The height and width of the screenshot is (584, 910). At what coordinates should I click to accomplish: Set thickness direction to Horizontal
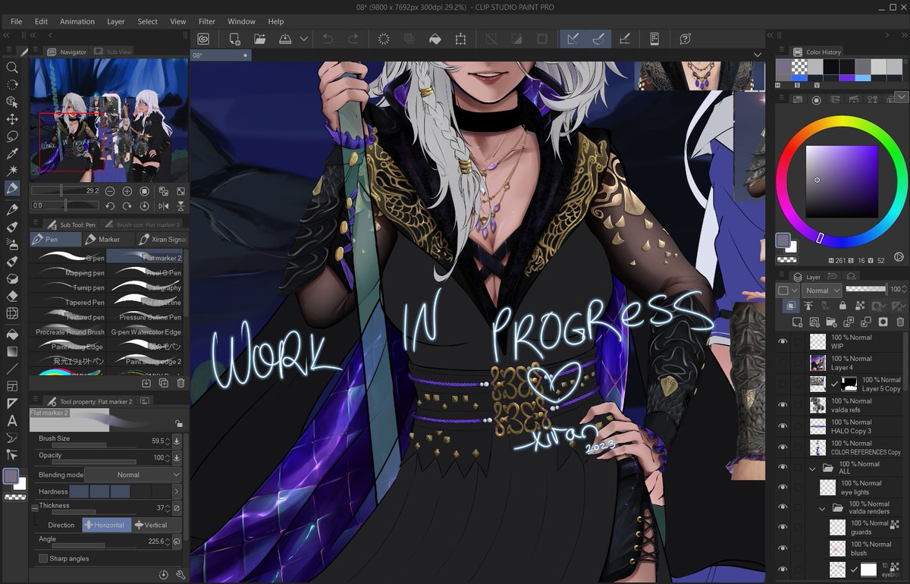(106, 525)
